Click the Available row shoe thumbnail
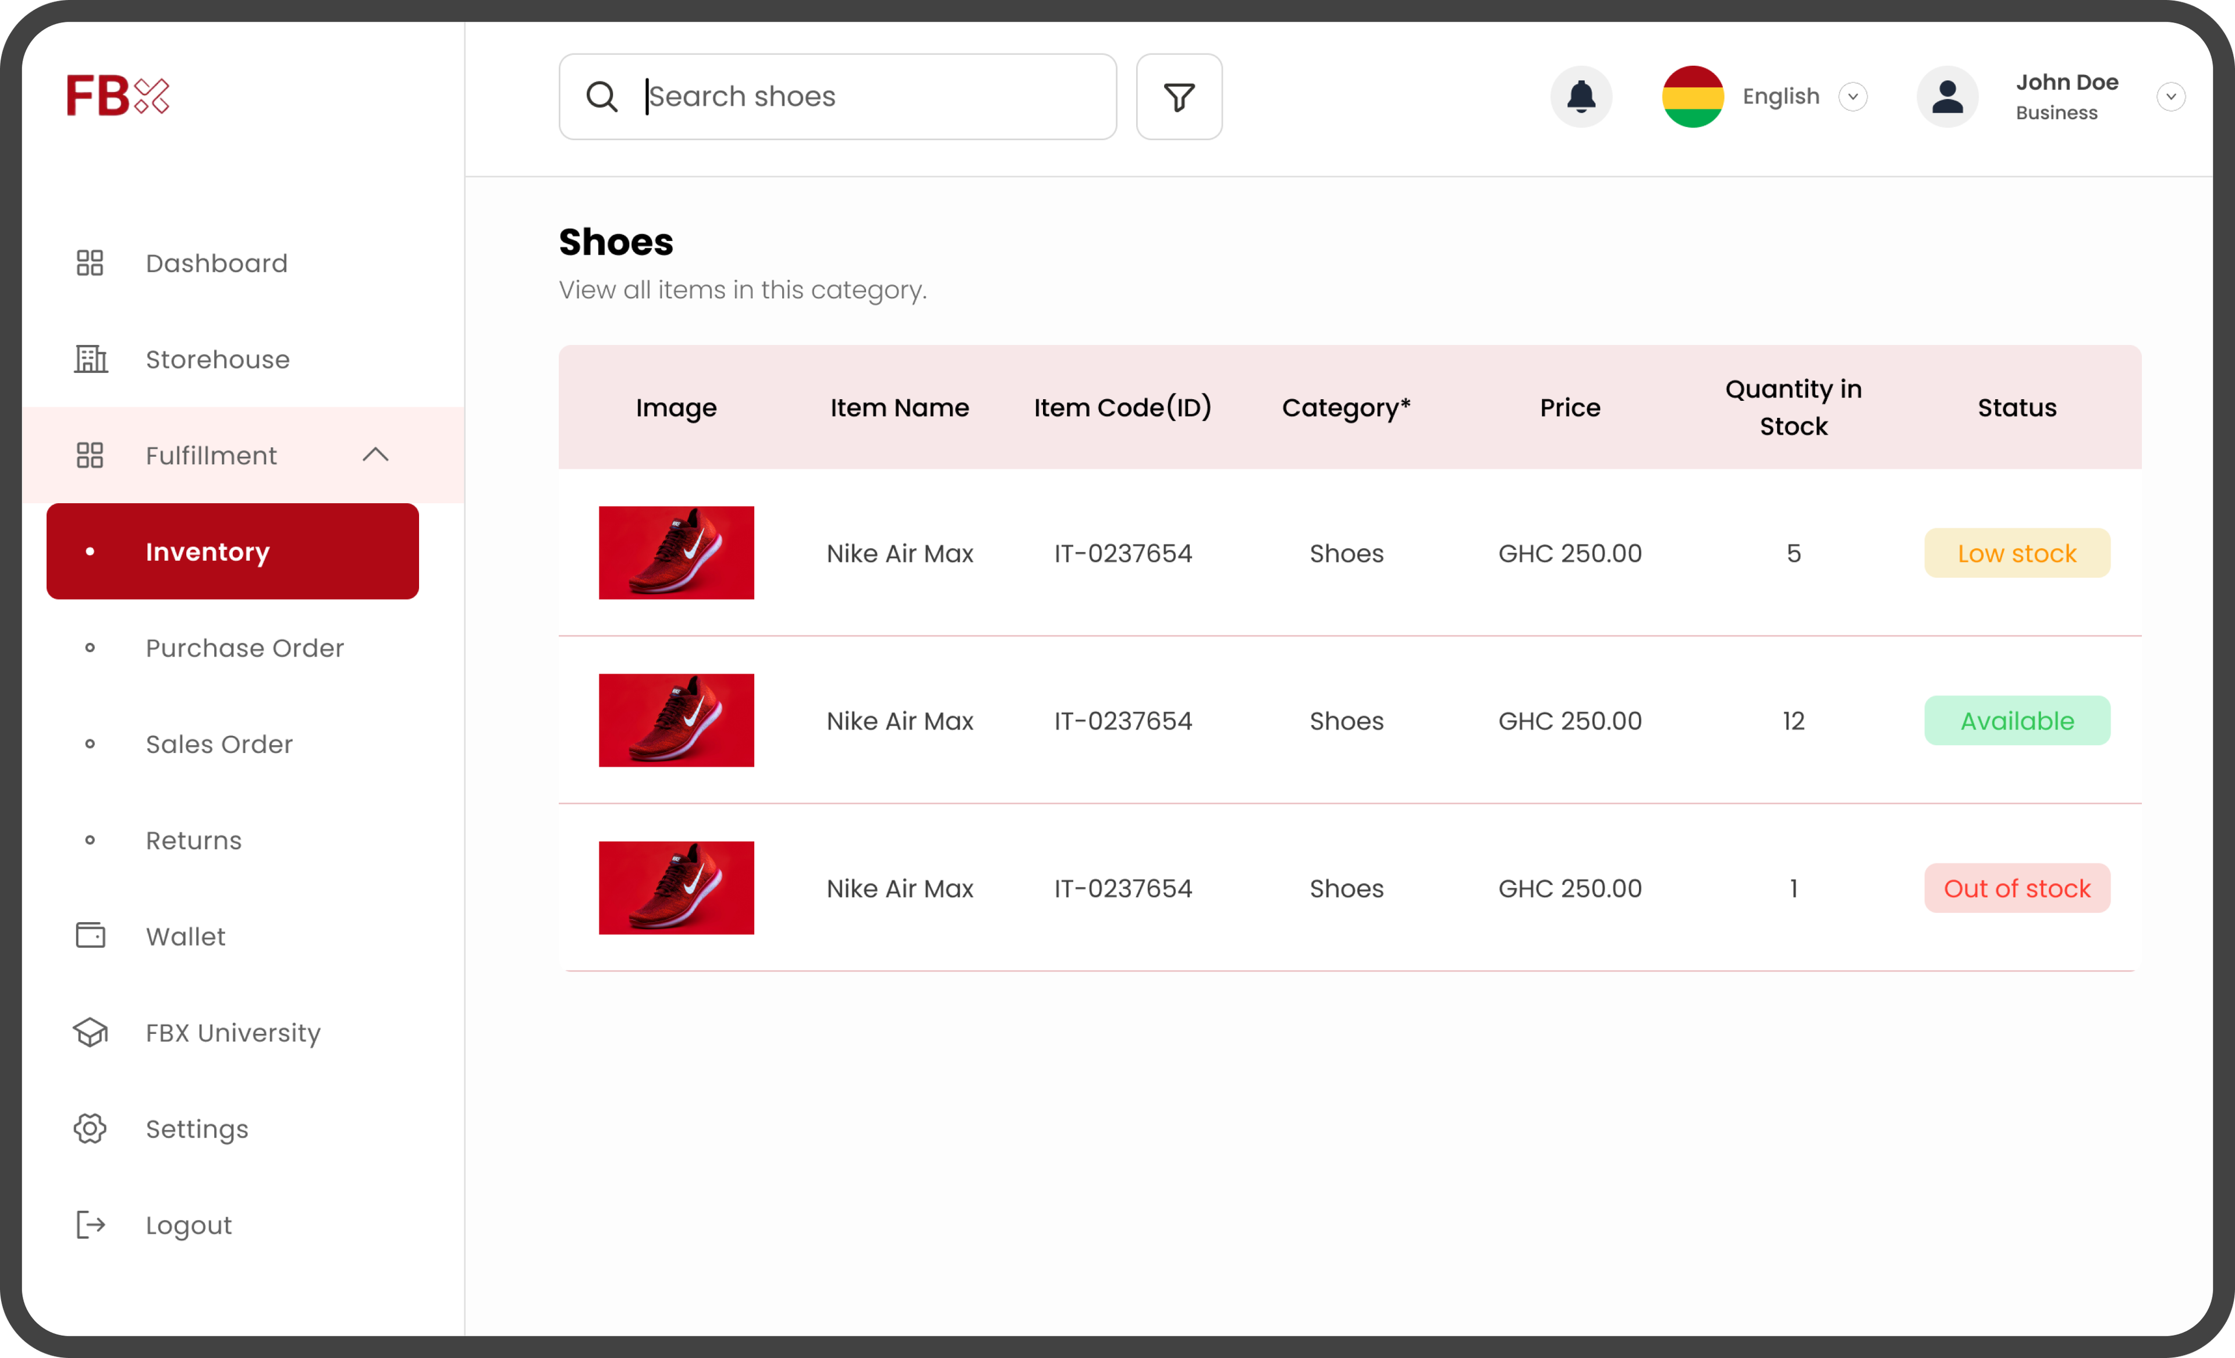The height and width of the screenshot is (1358, 2235). pyautogui.click(x=676, y=720)
